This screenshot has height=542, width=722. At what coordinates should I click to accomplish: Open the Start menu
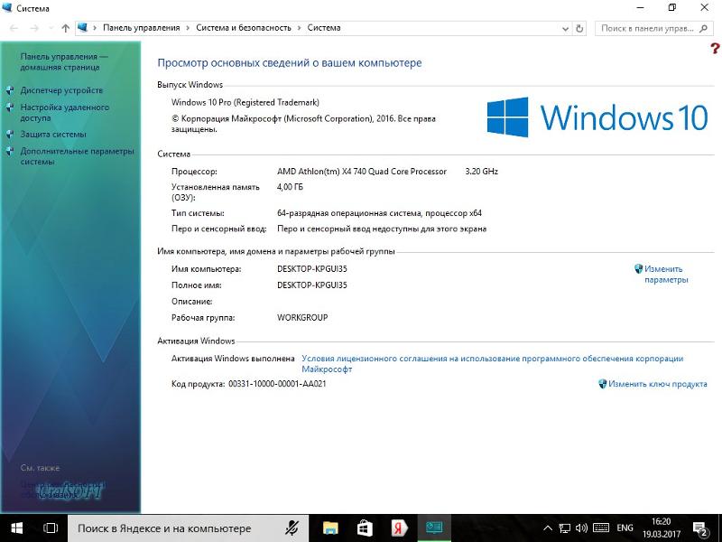pos(17,528)
